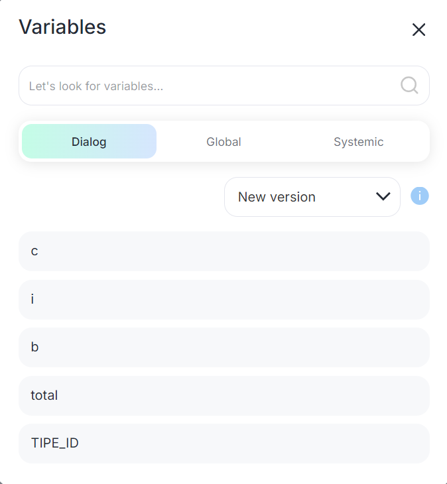447x484 pixels.
Task: Click the 'TIPE_ID' text label
Action: (55, 444)
